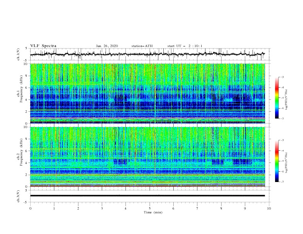The height and width of the screenshot is (234, 303).
Task: Click time axis tick label '10'
Action: coord(269,208)
